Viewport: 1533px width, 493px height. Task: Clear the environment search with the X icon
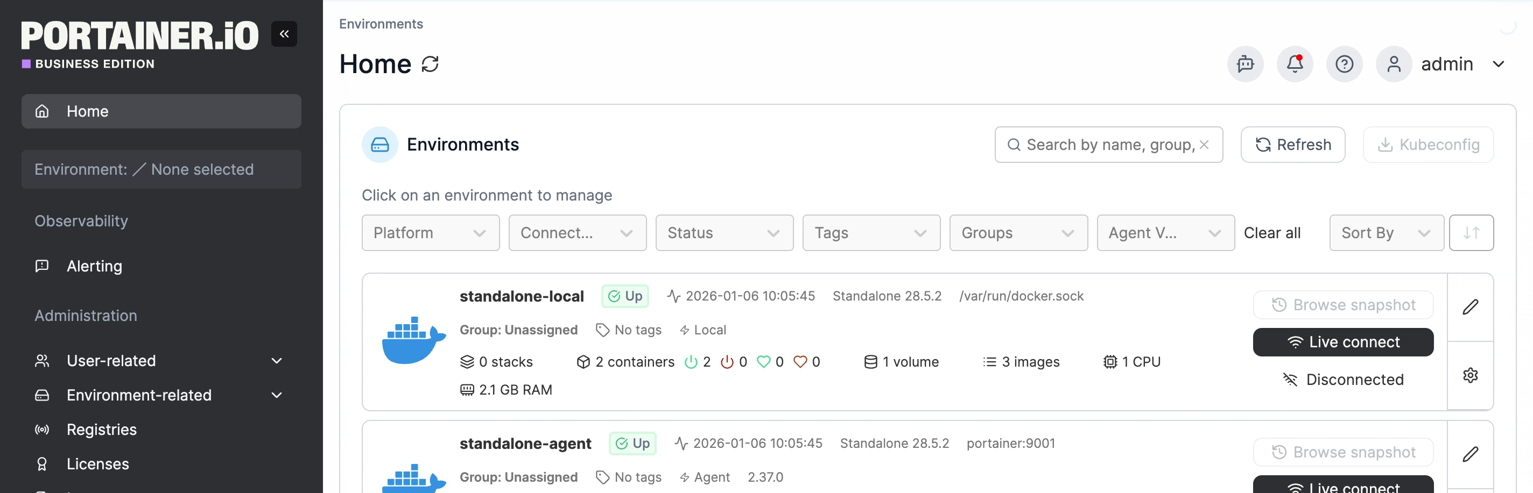[1204, 145]
